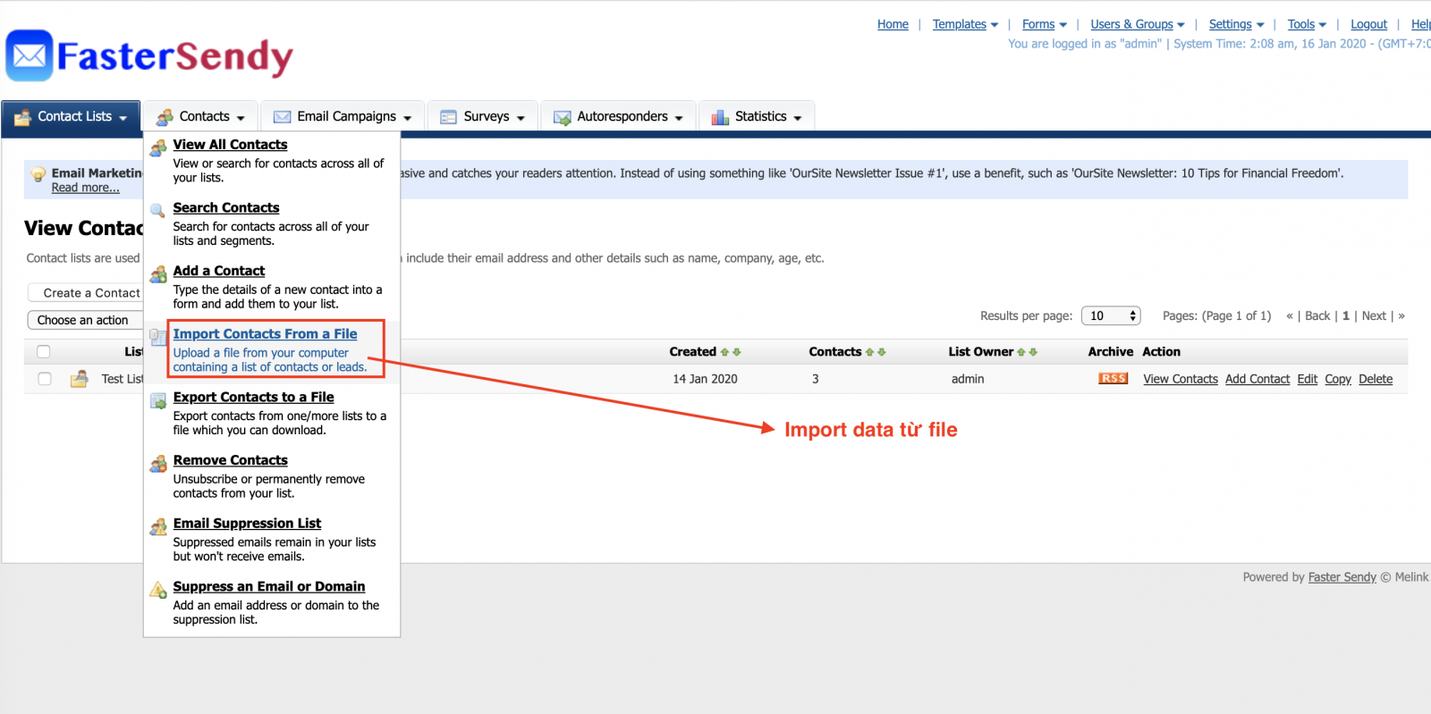This screenshot has height=714, width=1431.
Task: Click the Search Contacts magnifier icon
Action: click(x=157, y=211)
